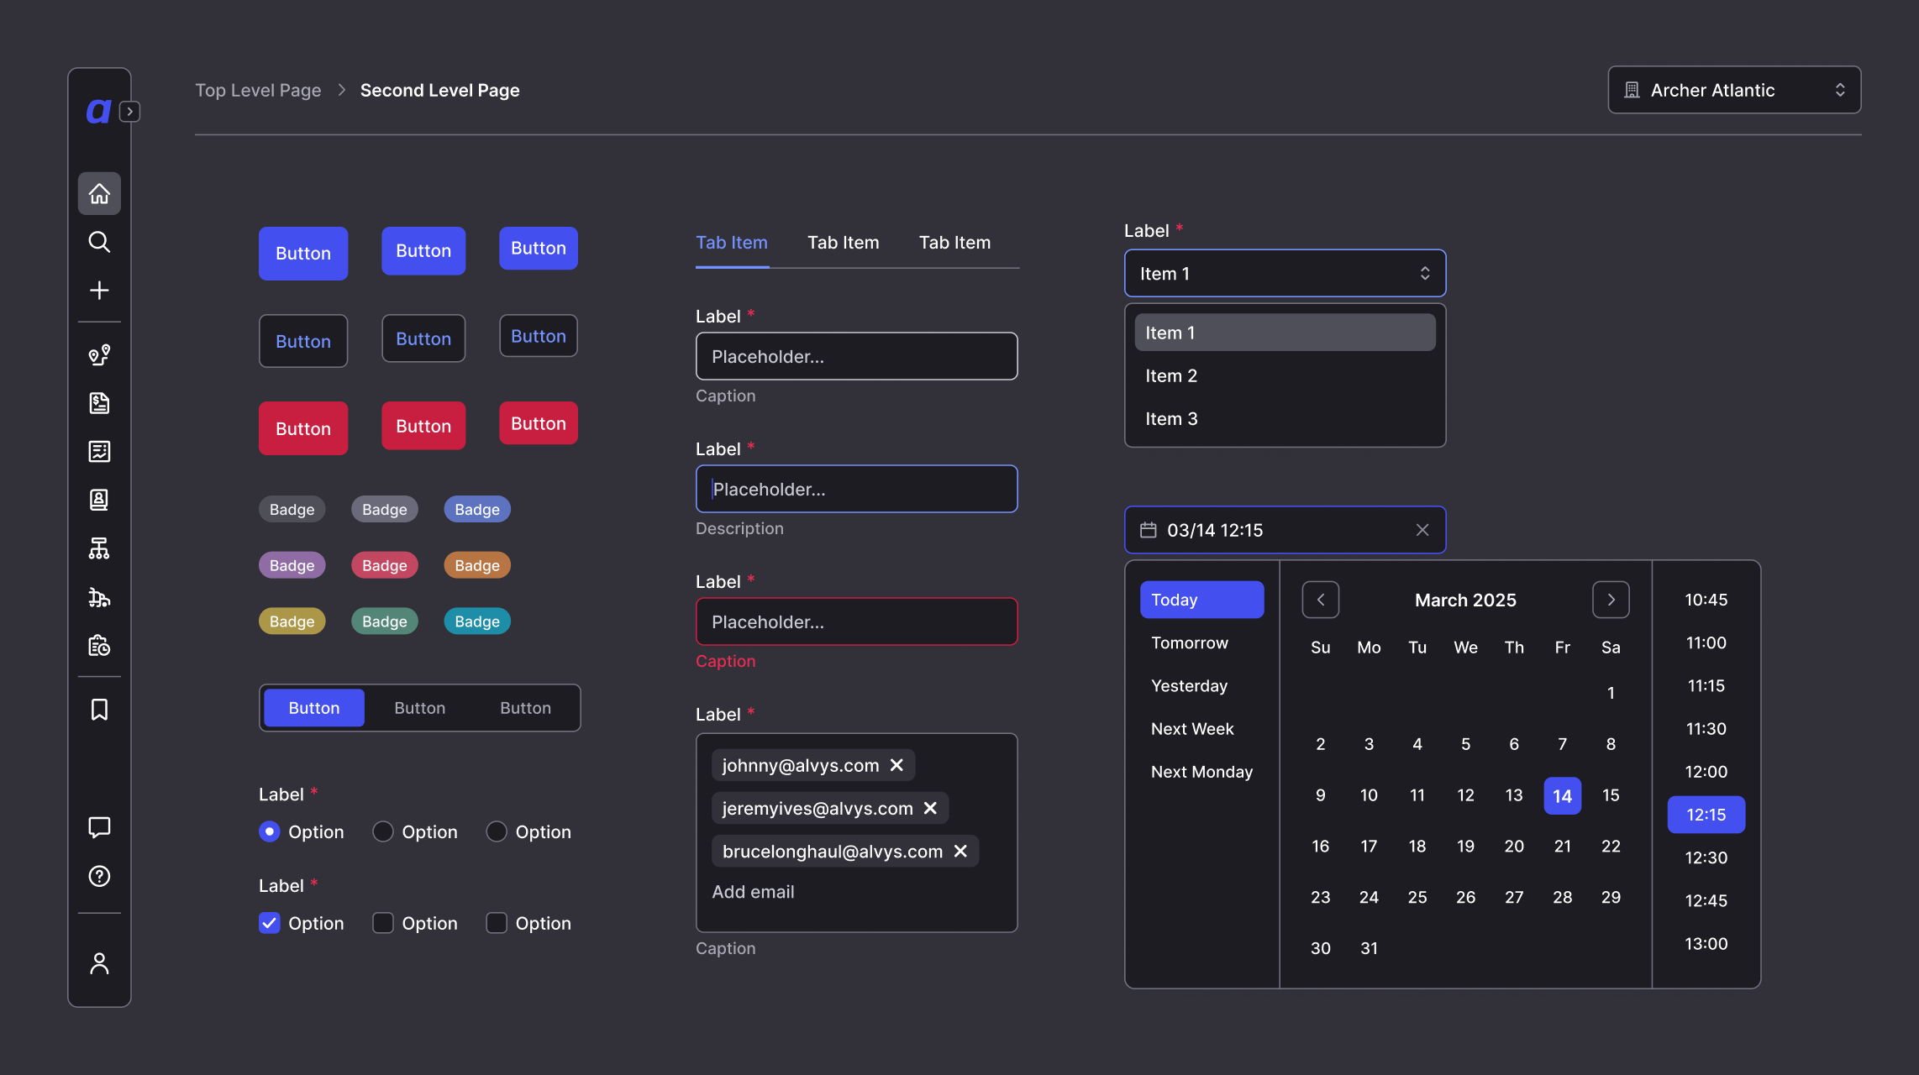Image resolution: width=1919 pixels, height=1075 pixels.
Task: Select the second radio Option
Action: click(x=383, y=831)
